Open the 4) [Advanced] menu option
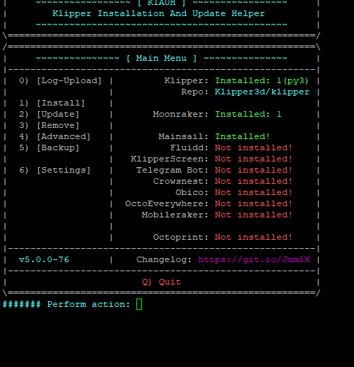This screenshot has height=367, width=354. pos(55,137)
